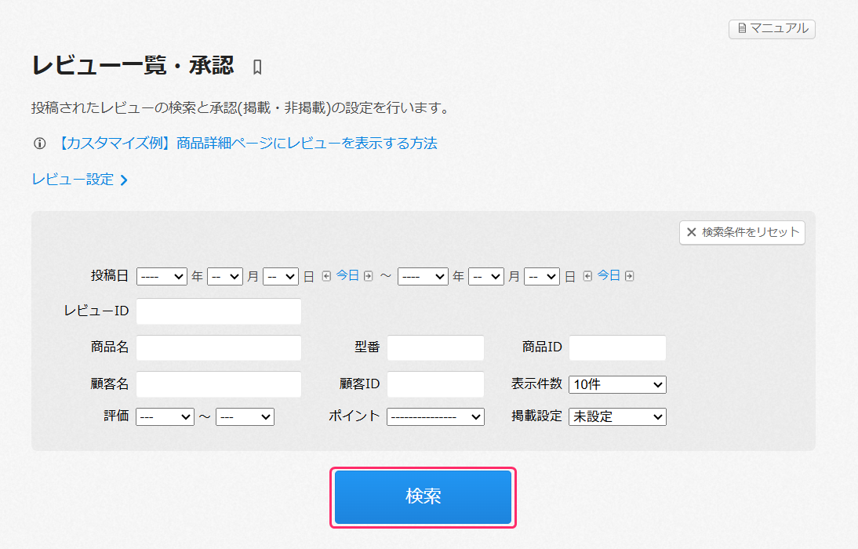The height and width of the screenshot is (549, 858).
Task: Open the start date year dropdown
Action: 162,276
